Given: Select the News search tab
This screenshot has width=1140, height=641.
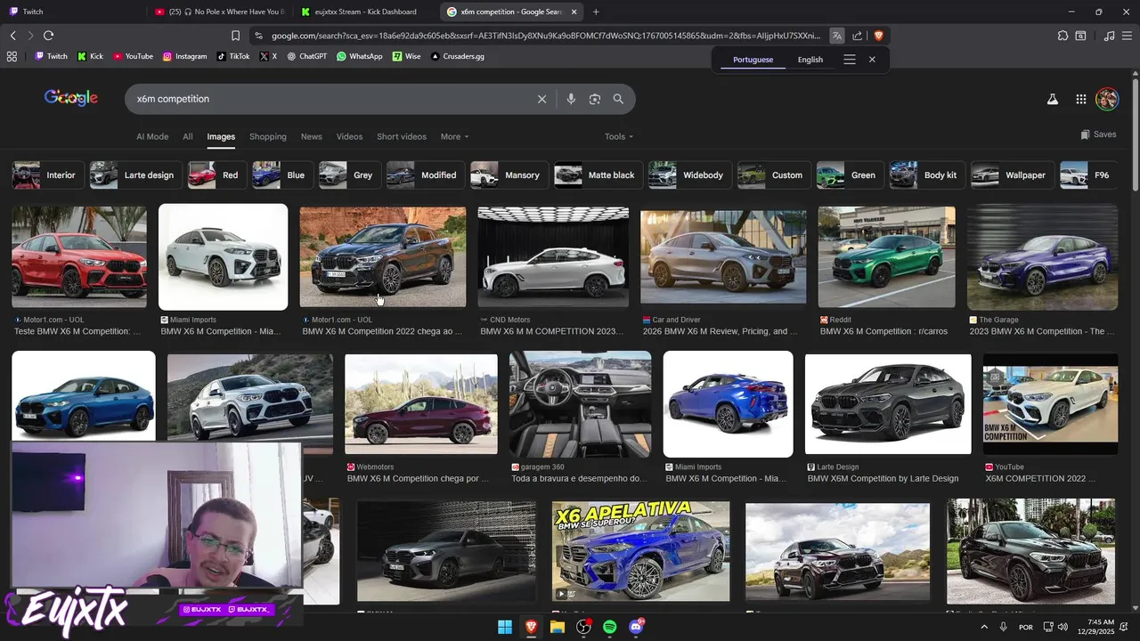Looking at the screenshot, I should click(312, 136).
